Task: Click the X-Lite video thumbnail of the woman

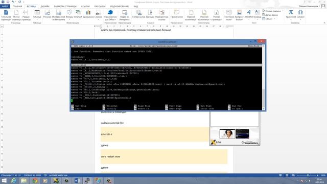Action: coord(227,134)
